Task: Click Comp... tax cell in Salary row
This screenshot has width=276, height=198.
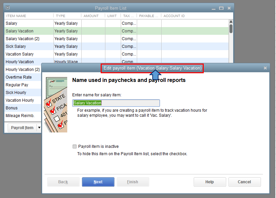Action: click(129, 23)
